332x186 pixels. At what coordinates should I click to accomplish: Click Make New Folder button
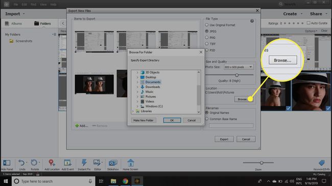point(144,120)
